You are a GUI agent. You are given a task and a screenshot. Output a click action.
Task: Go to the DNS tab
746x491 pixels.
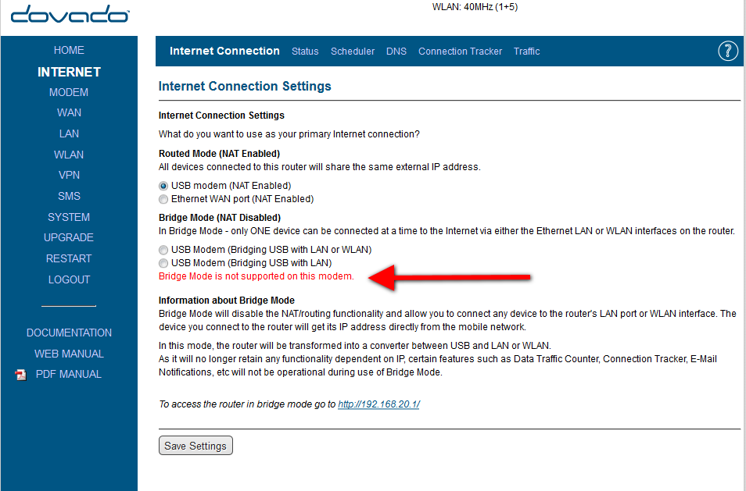tap(396, 52)
